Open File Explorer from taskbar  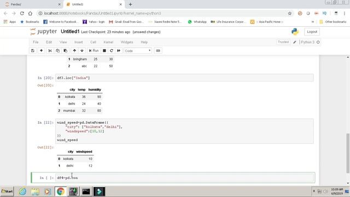[35, 192]
